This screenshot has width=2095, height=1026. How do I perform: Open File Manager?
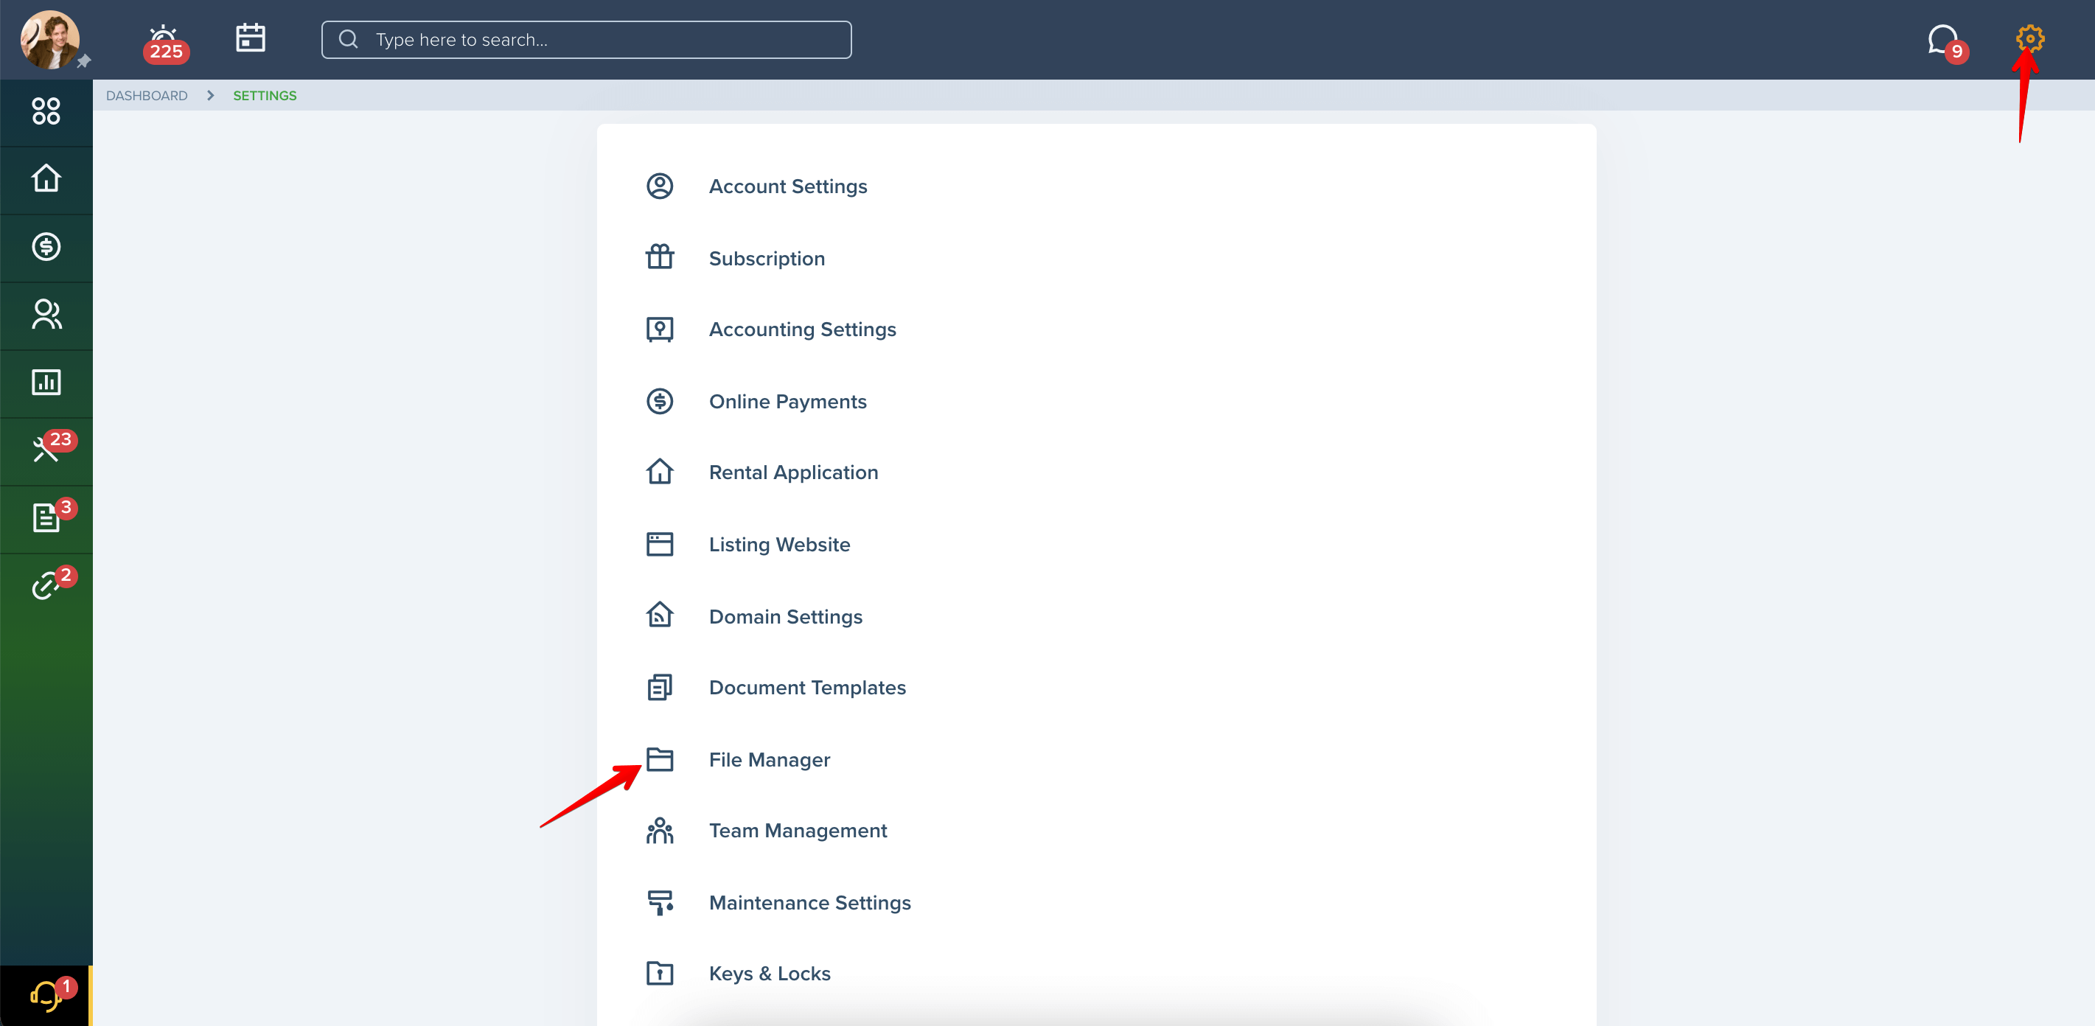(x=769, y=760)
